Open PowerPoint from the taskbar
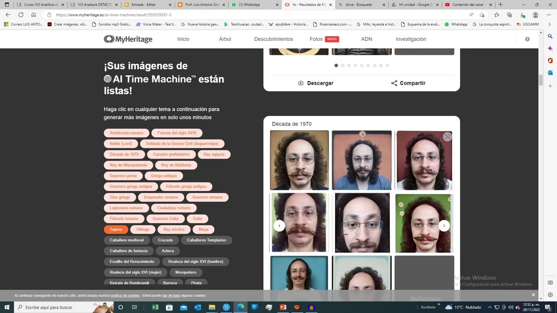 tap(283, 307)
